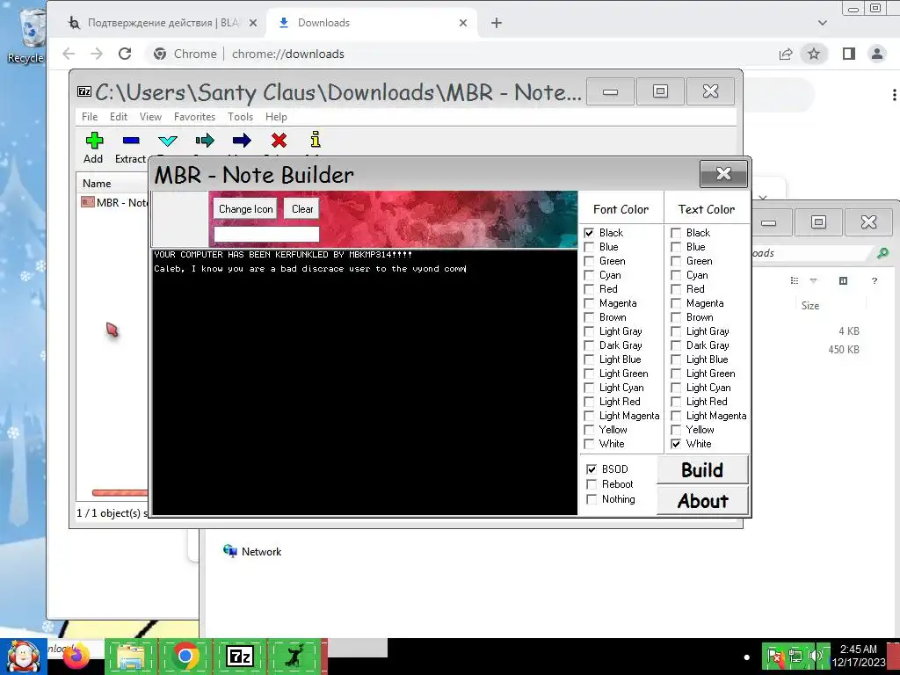900x675 pixels.
Task: Uncheck Black under Font Color
Action: tap(589, 233)
